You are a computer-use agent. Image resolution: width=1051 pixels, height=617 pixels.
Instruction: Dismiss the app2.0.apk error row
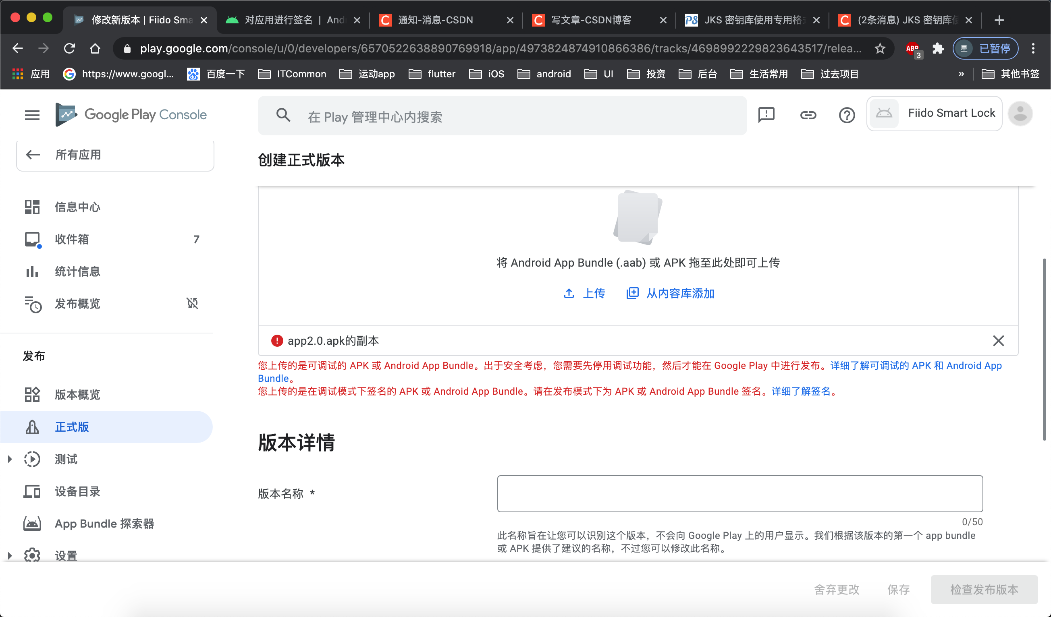coord(998,341)
